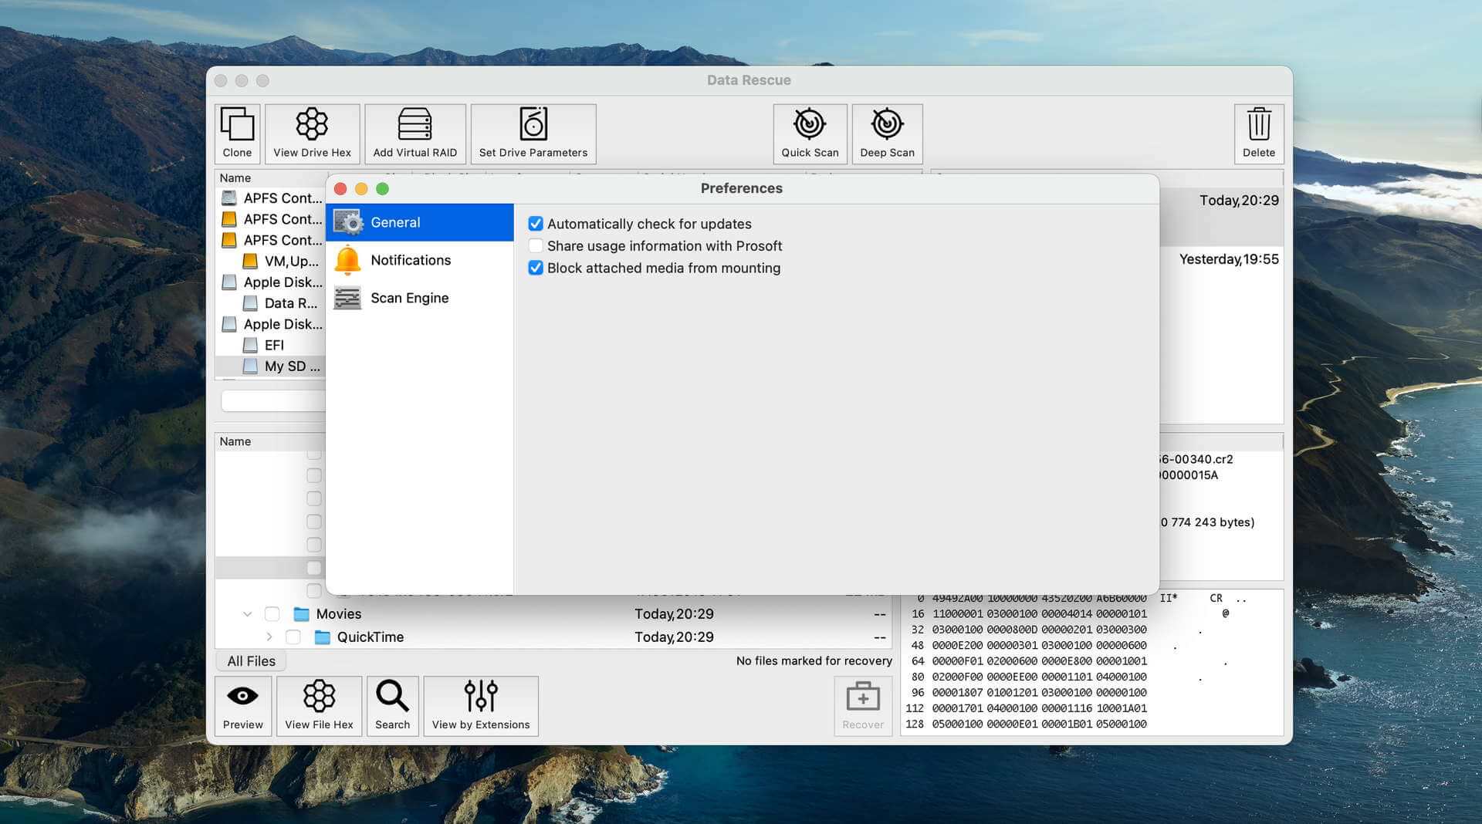Click Yesterday,19:55 entry
The image size is (1482, 824).
click(x=1229, y=259)
